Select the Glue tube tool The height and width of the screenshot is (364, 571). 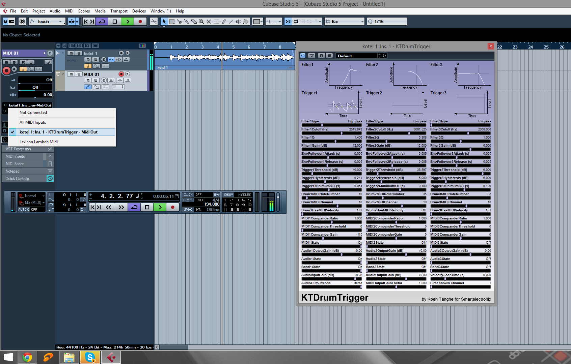pos(187,22)
